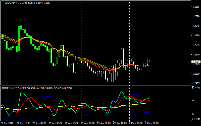This screenshot has width=201, height=126.
Task: Click the 29 Apr 16:00 time label
Action: [x=120, y=123]
